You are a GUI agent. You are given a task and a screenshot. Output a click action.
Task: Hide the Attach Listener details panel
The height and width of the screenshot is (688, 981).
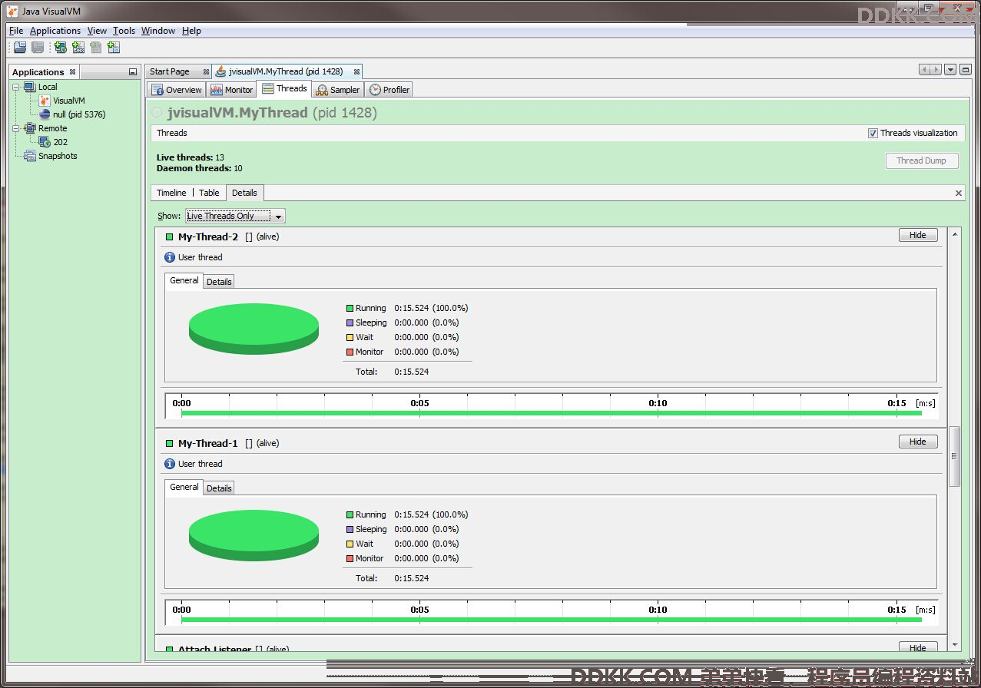(918, 647)
